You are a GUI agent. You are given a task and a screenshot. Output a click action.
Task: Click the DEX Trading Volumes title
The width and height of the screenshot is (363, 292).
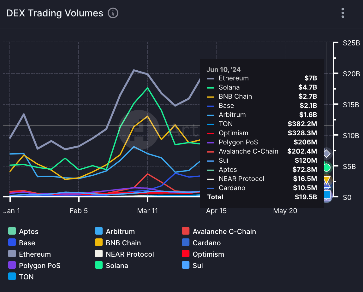pos(55,13)
